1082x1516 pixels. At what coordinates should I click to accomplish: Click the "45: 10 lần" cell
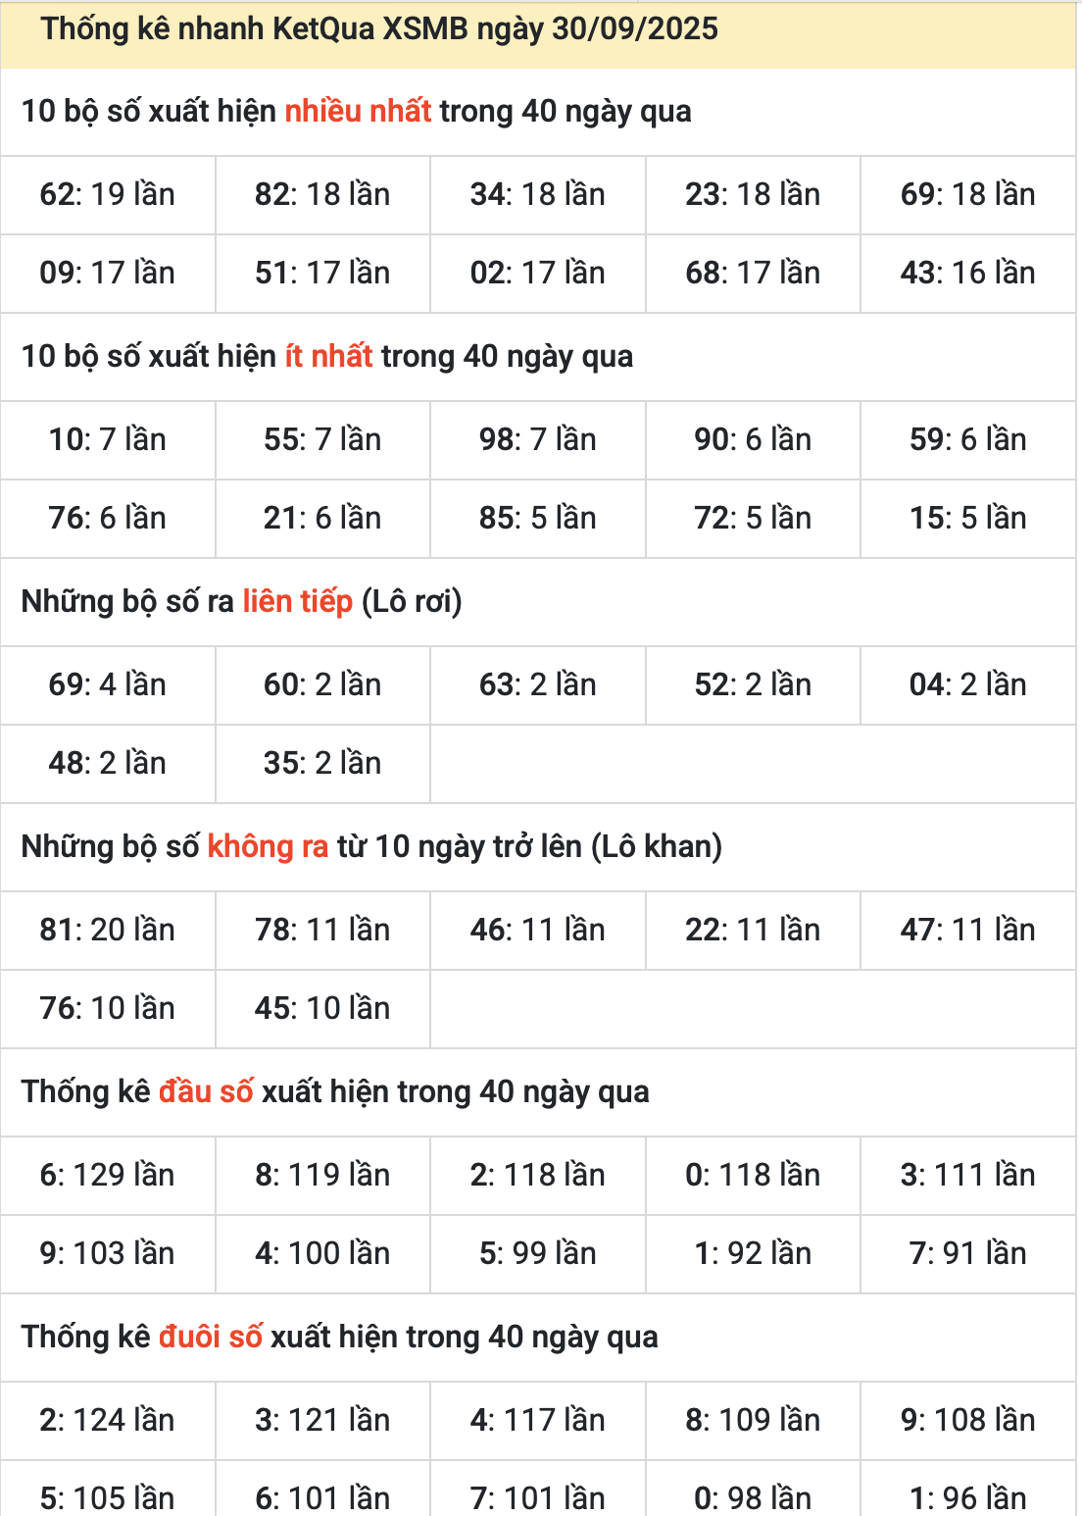point(322,1008)
